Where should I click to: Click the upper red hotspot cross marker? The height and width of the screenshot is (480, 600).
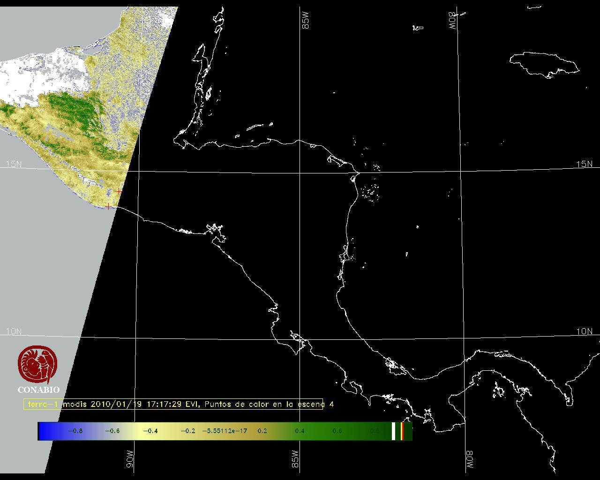click(x=119, y=191)
